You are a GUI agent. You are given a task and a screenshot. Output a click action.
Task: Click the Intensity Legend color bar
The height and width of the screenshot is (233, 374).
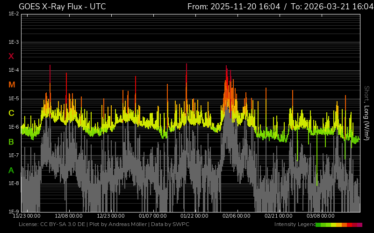click(x=338, y=225)
